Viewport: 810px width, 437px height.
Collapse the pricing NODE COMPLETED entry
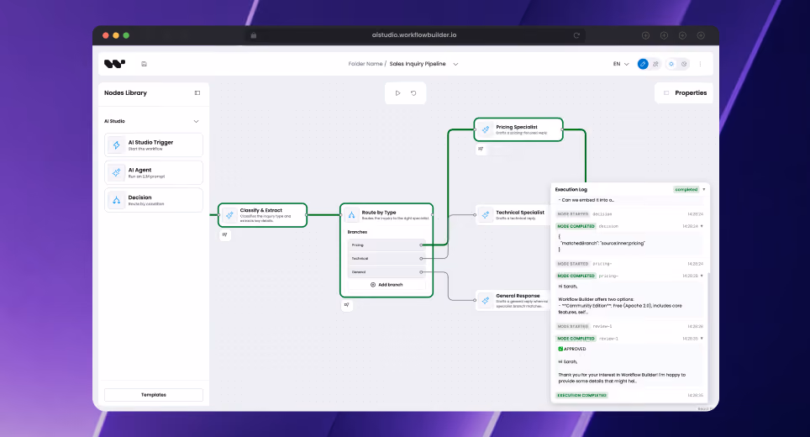[702, 276]
